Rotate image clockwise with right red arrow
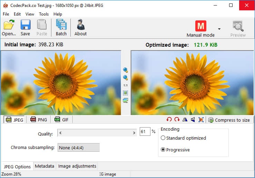The height and width of the screenshot is (178, 255). [x=177, y=120]
